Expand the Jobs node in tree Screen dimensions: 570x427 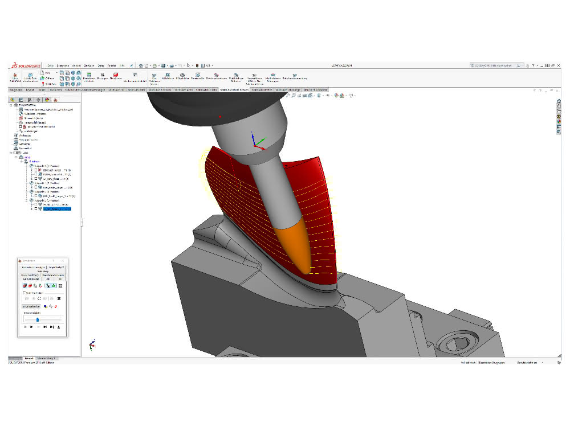[11, 153]
